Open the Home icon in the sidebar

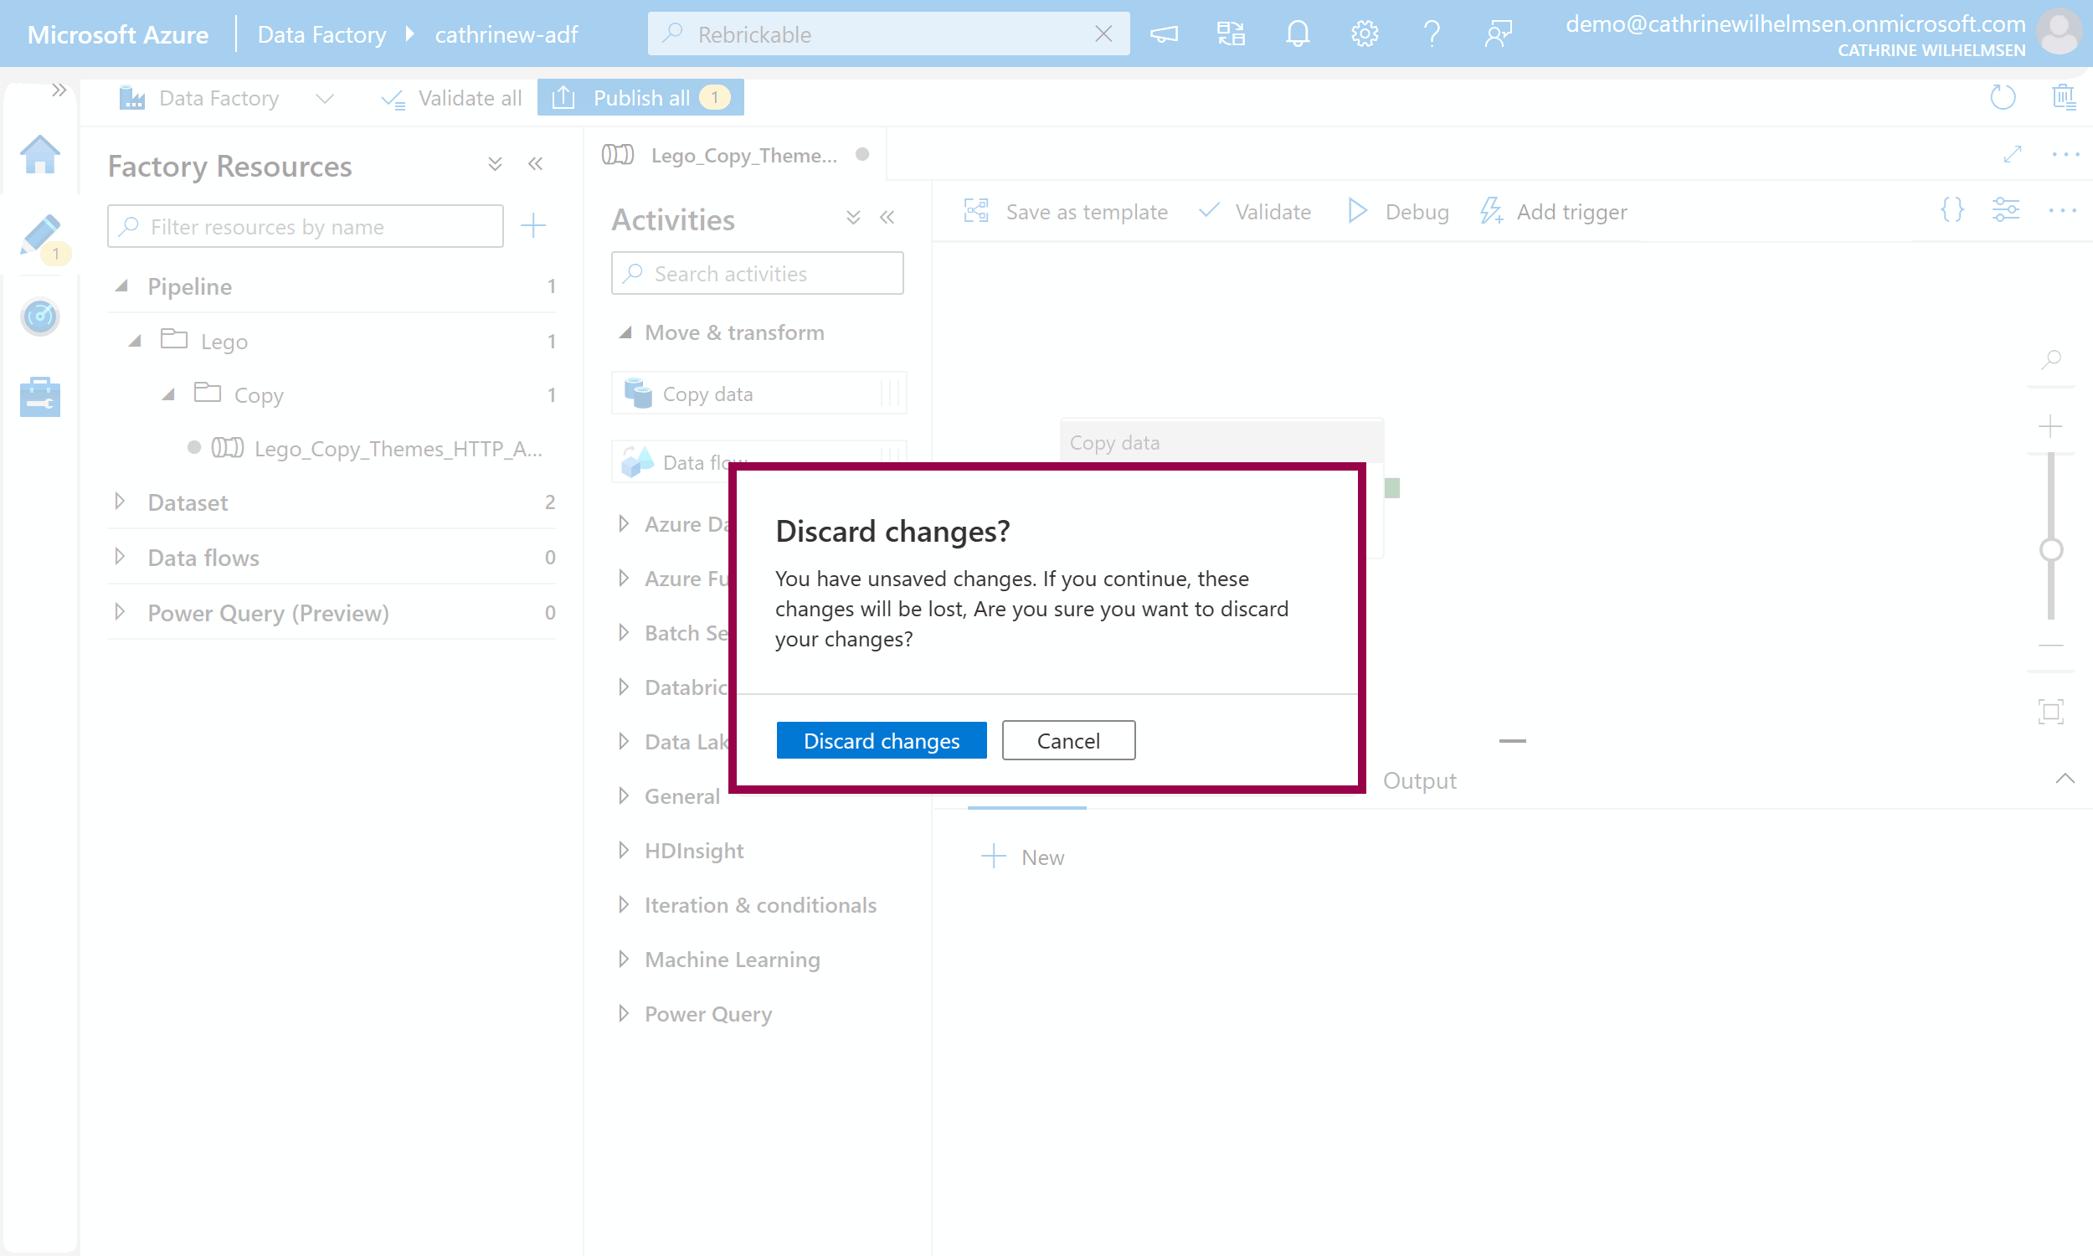tap(39, 155)
